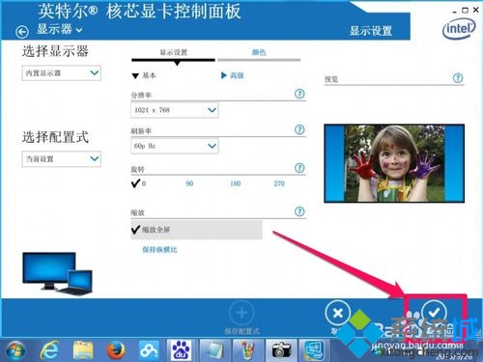Click the apply checkmark button

[x=434, y=312]
